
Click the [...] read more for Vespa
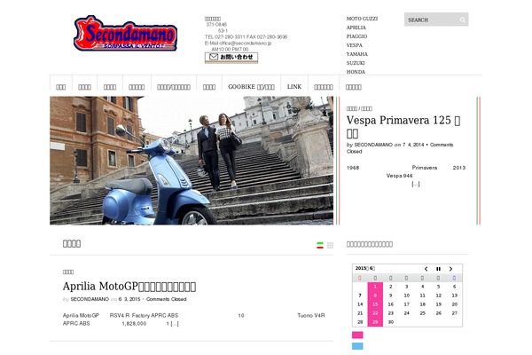pos(416,184)
